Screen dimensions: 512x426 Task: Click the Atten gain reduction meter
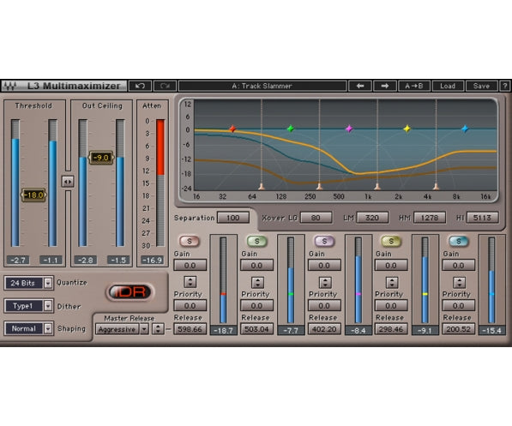coord(160,183)
